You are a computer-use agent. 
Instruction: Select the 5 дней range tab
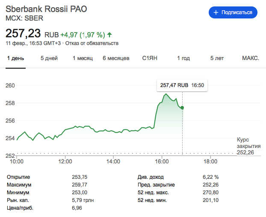tap(49, 58)
